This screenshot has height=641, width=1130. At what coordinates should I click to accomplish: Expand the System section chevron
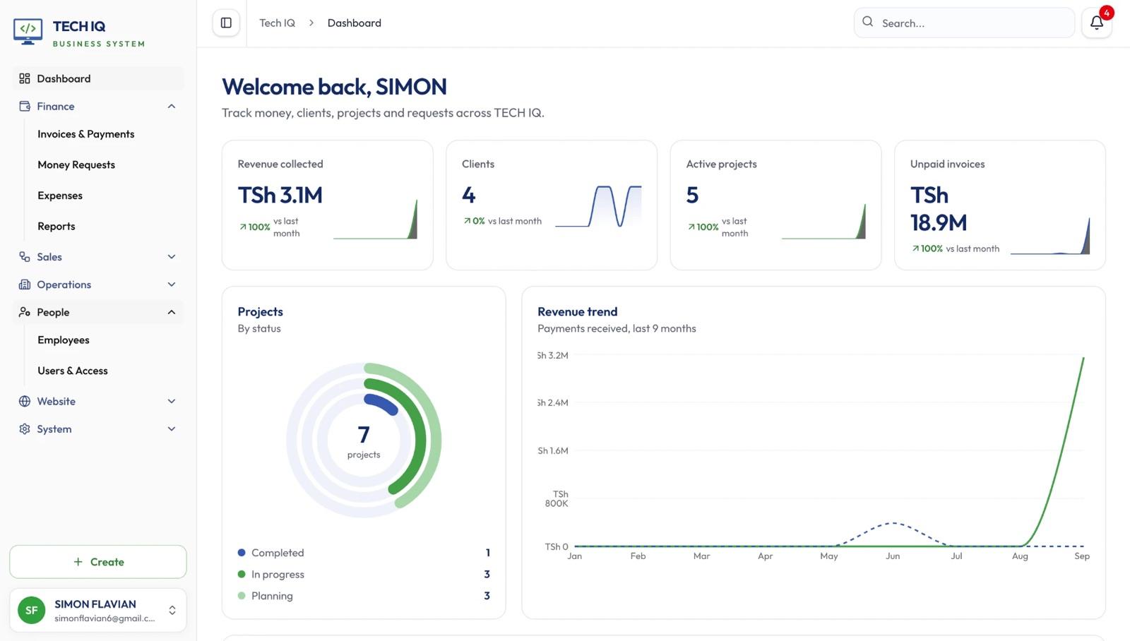point(172,429)
